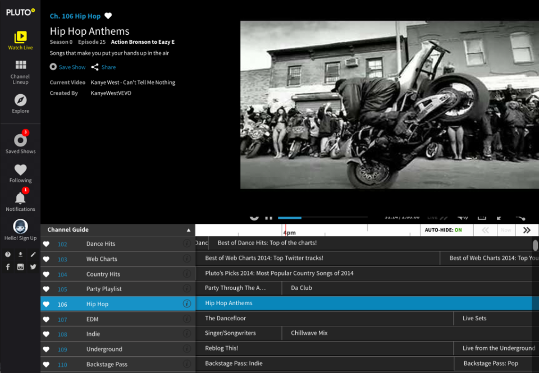
Task: Open the Instagram link icon
Action: (20, 267)
